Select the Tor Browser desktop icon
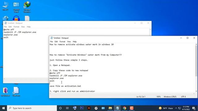The height and width of the screenshot is (111, 198). coord(6,92)
